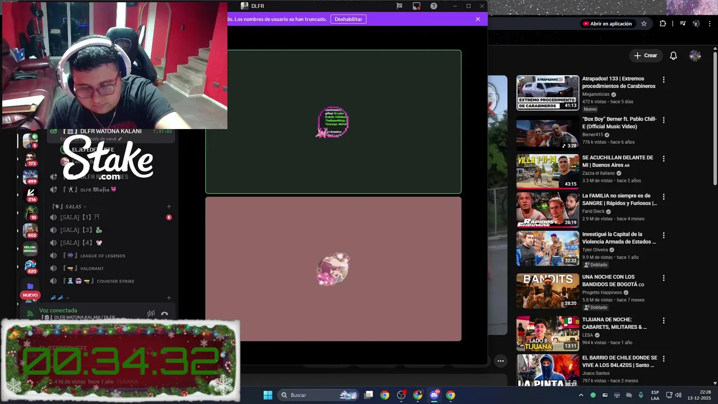Open server with 520 notification badge
The width and height of the screenshot is (718, 404).
[x=30, y=267]
